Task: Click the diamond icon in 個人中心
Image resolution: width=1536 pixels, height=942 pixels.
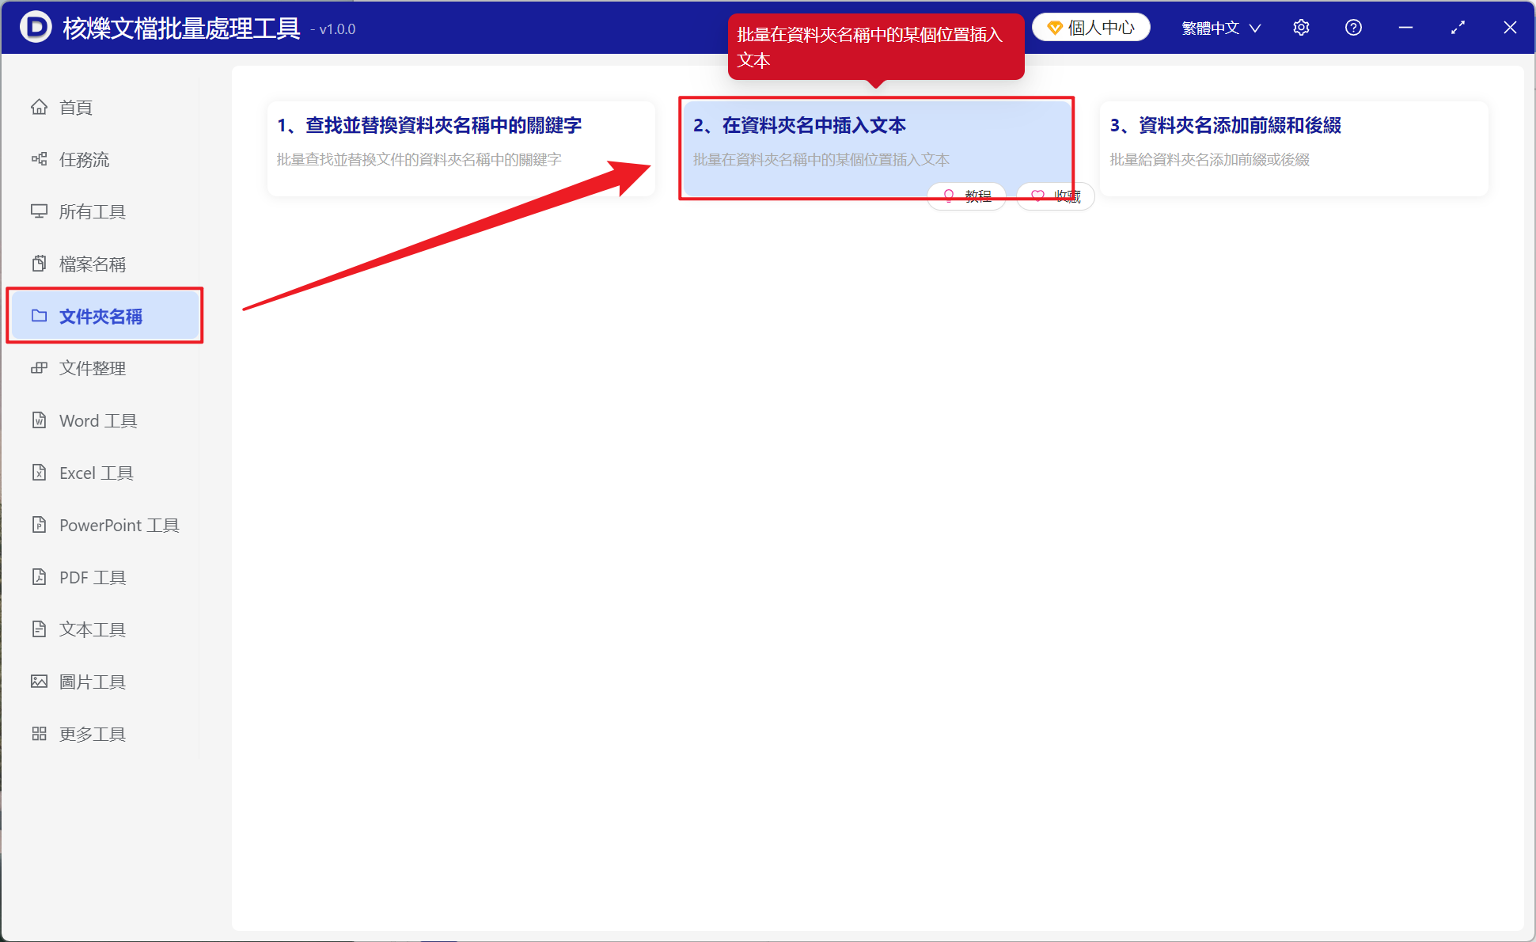Action: [1054, 28]
